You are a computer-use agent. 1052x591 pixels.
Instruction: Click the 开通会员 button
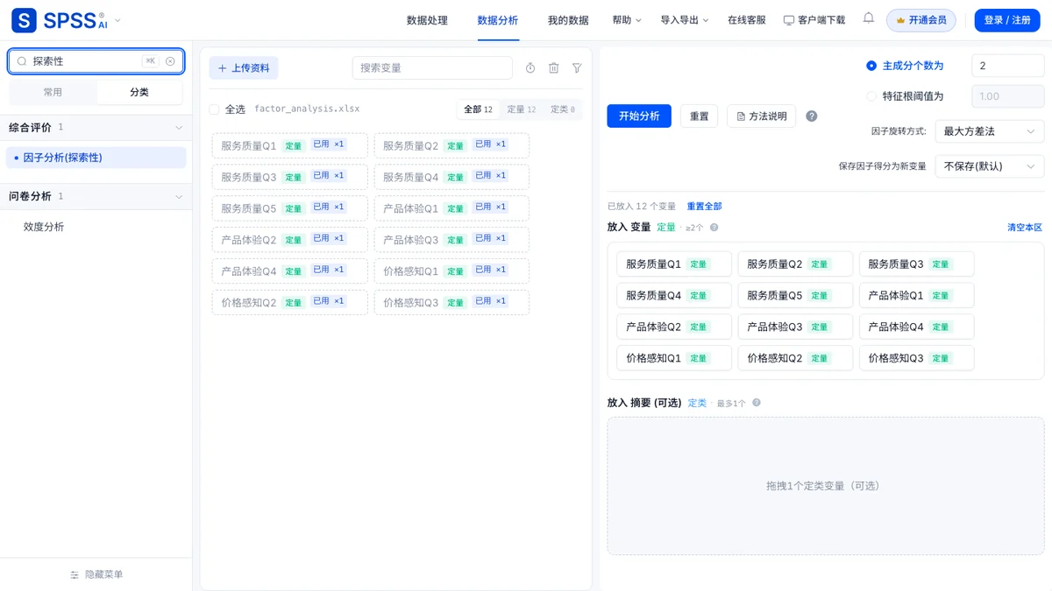point(921,20)
